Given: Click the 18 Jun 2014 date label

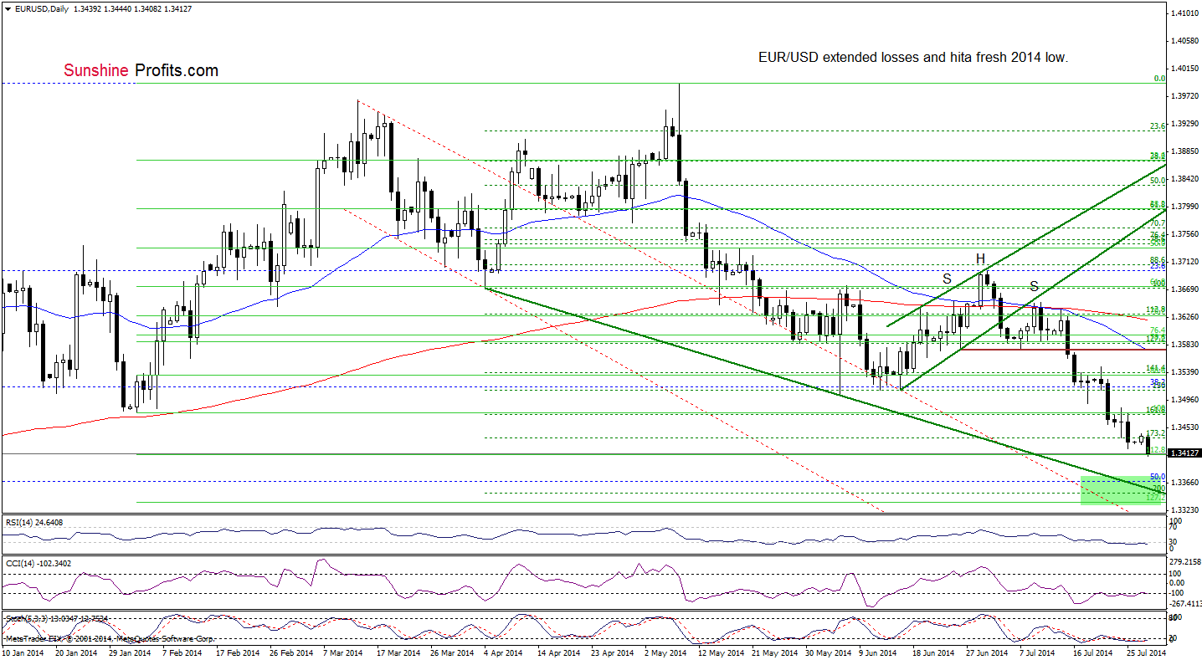Looking at the screenshot, I should click(932, 652).
